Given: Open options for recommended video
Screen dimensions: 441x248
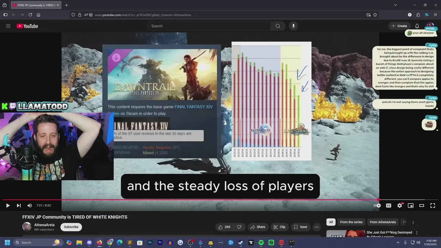Looking at the screenshot, I should [x=417, y=233].
